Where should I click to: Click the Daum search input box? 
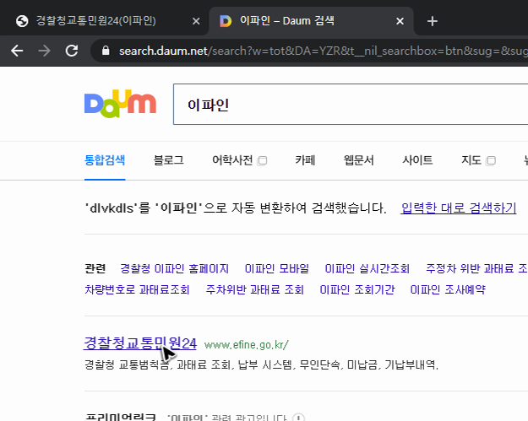point(351,105)
